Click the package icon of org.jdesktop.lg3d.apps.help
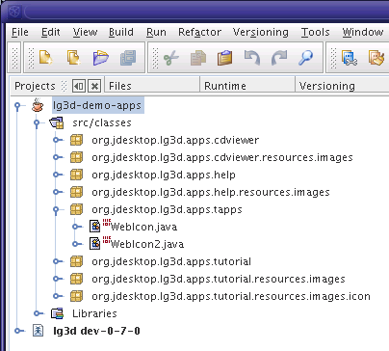 pyautogui.click(x=76, y=175)
